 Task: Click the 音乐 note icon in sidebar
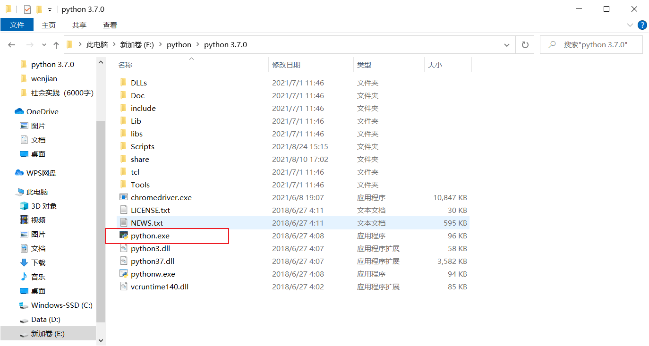pos(24,277)
